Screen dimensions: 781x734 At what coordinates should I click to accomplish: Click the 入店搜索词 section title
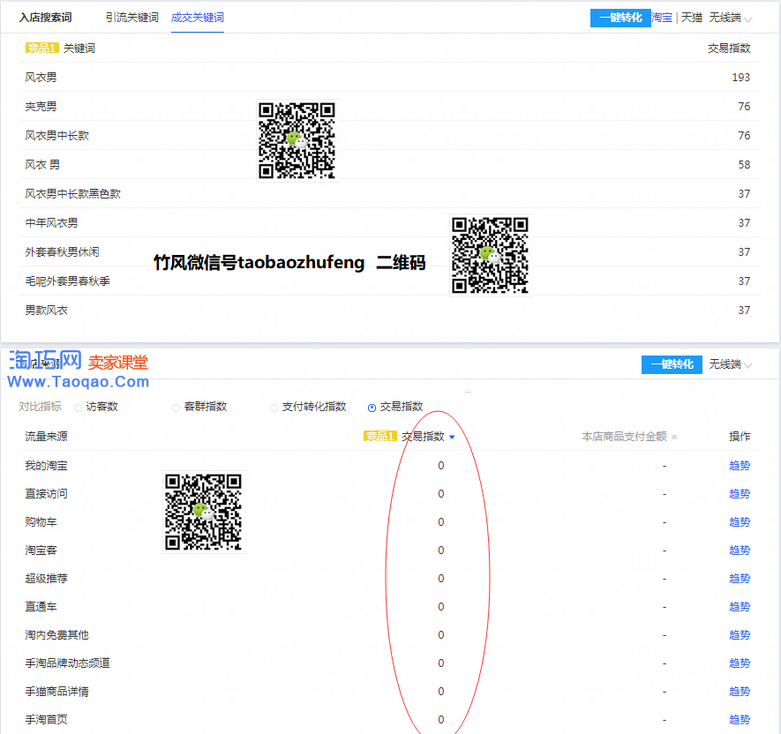[45, 18]
